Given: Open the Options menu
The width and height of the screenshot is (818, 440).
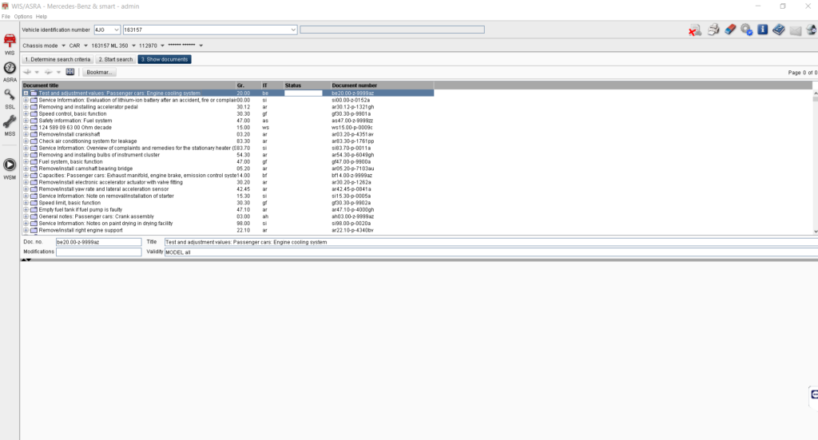Looking at the screenshot, I should point(23,17).
